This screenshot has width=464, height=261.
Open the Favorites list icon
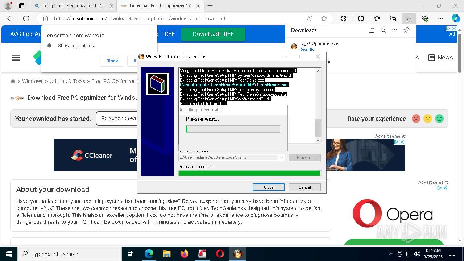pyautogui.click(x=377, y=18)
